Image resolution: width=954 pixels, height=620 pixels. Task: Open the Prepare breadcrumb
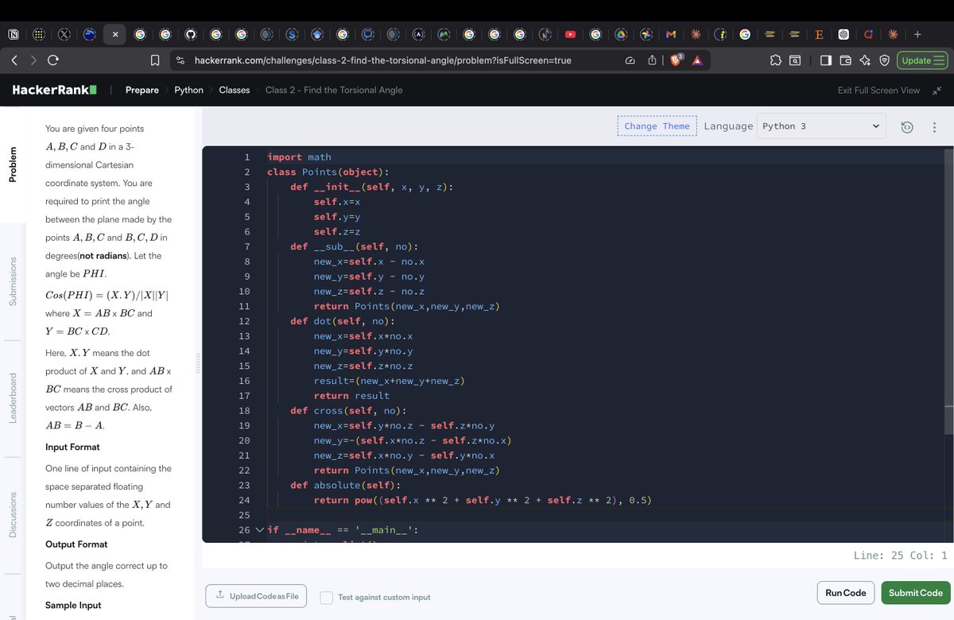[x=142, y=90]
